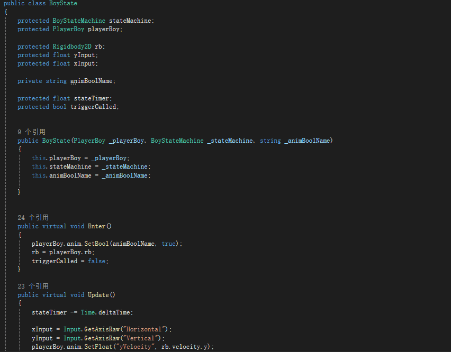Click SetFloat in the Update method

coord(98,347)
